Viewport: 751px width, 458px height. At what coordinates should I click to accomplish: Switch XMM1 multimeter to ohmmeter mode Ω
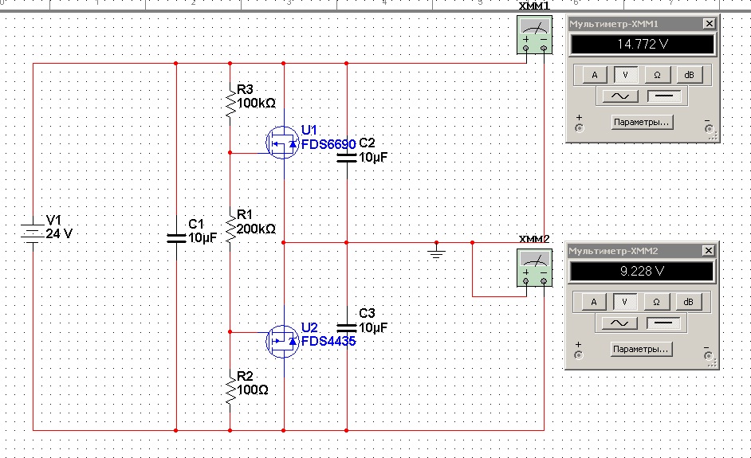657,75
